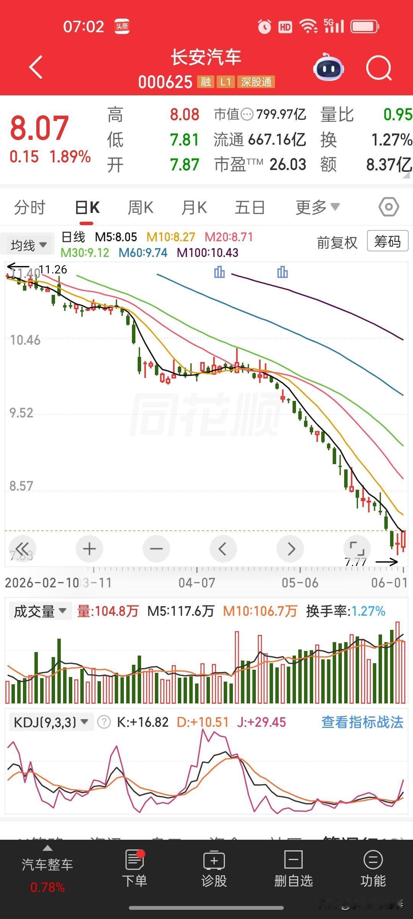
Task: Tap 删自选 remove from watchlist
Action: pos(293,868)
